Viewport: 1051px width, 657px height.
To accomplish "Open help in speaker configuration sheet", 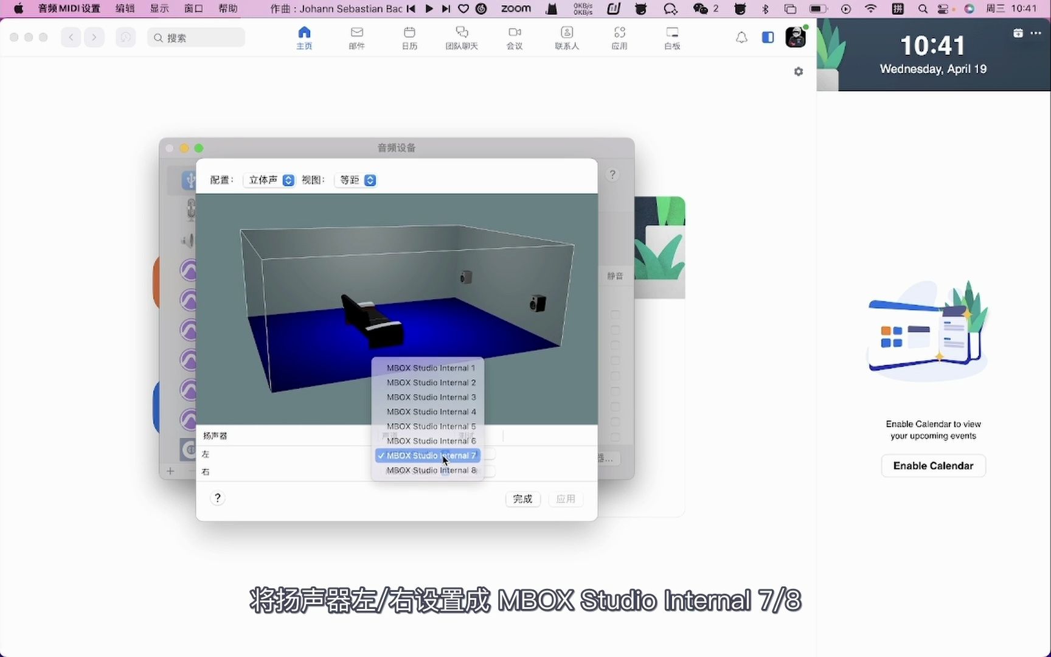I will tap(217, 498).
